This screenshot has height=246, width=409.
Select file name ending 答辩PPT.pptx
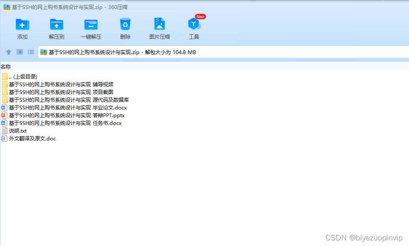click(x=67, y=115)
